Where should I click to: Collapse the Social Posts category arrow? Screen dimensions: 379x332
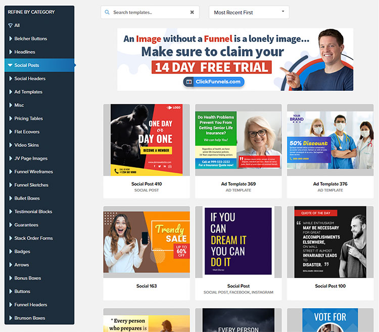click(x=10, y=65)
